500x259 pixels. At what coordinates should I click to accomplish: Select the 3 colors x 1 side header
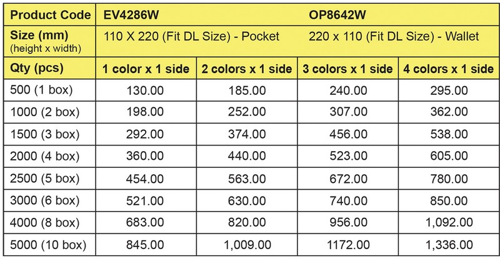(x=347, y=69)
